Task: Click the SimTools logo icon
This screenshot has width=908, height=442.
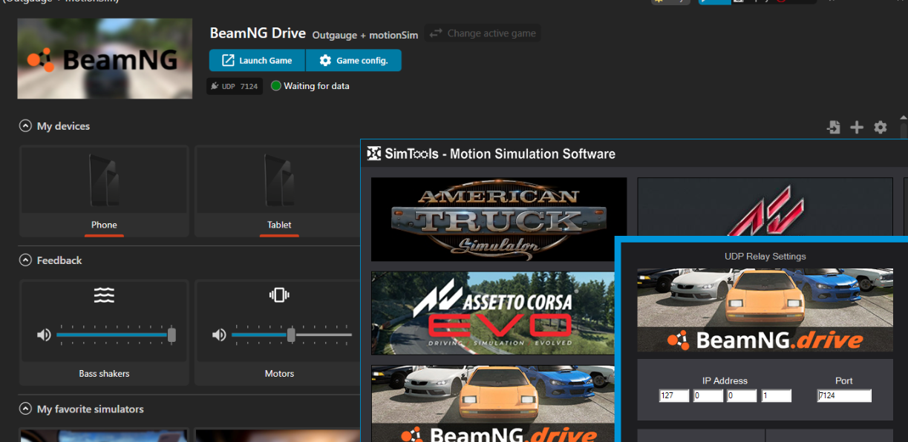Action: tap(374, 154)
